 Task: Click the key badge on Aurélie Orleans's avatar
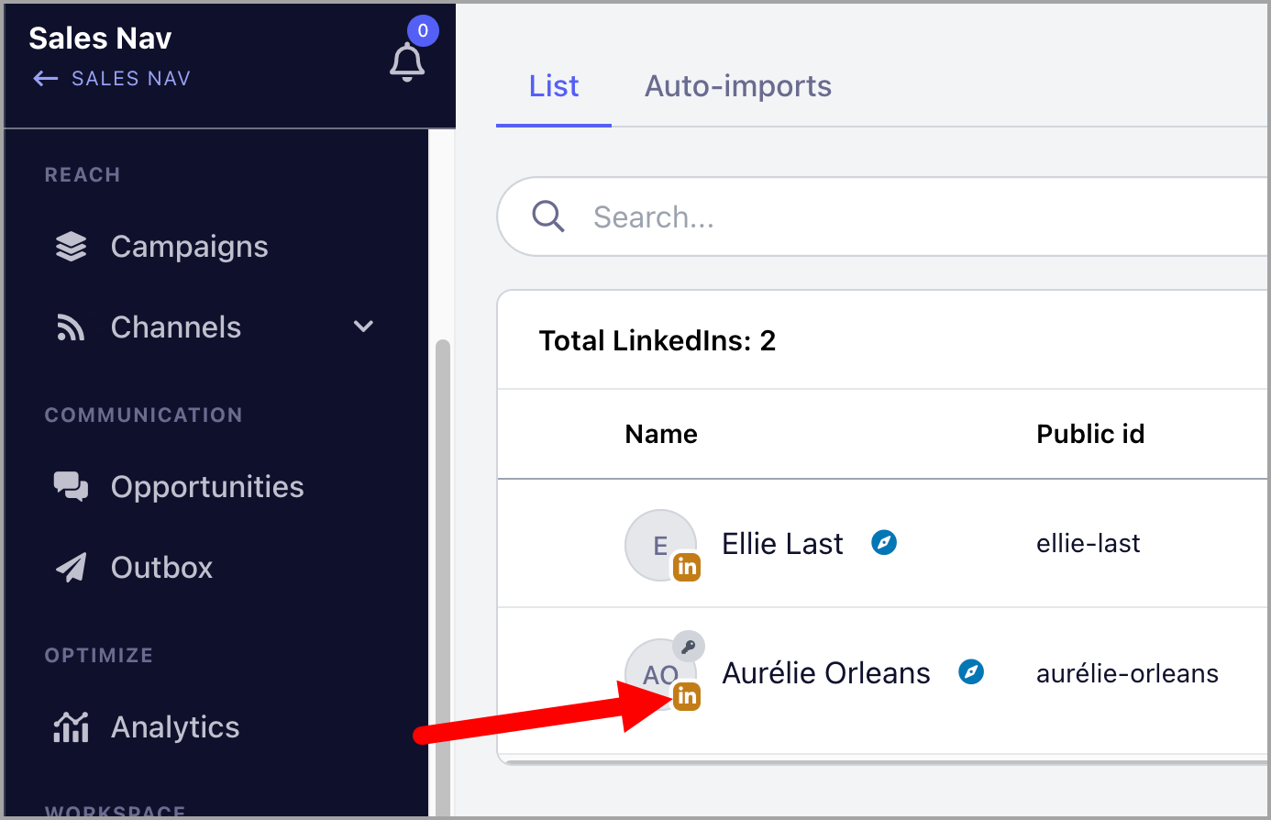point(689,647)
